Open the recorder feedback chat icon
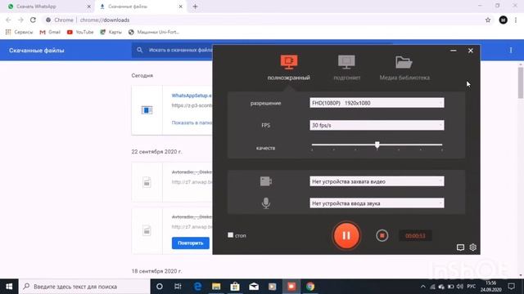This screenshot has height=294, width=524. tap(460, 247)
